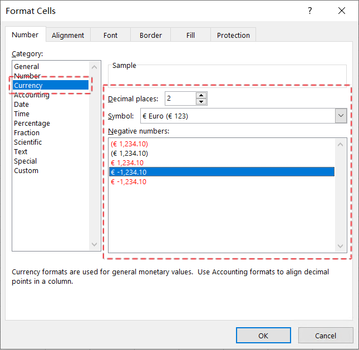Screen dimensions: 359x350
Task: Open the Font tab
Action: tap(110, 35)
